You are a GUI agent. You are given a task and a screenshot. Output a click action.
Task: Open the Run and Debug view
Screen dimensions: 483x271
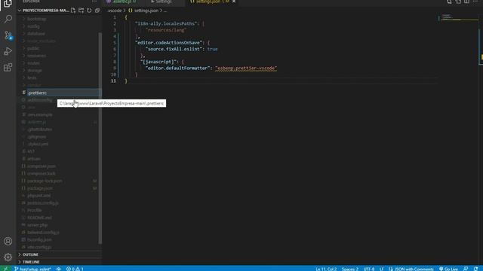coord(8,51)
